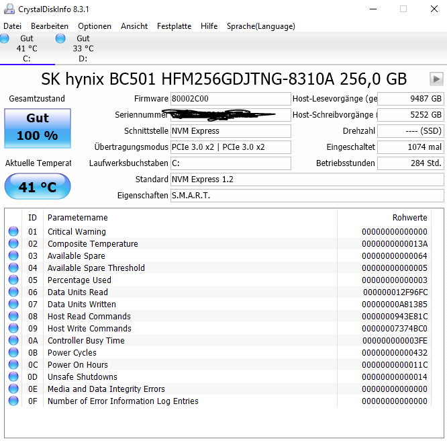Click status orb for Data Units Read

tap(13, 292)
